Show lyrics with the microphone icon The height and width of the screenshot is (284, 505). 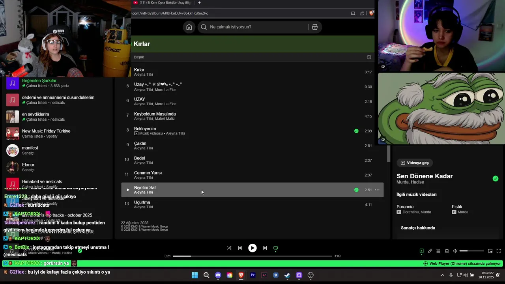tap(430, 251)
